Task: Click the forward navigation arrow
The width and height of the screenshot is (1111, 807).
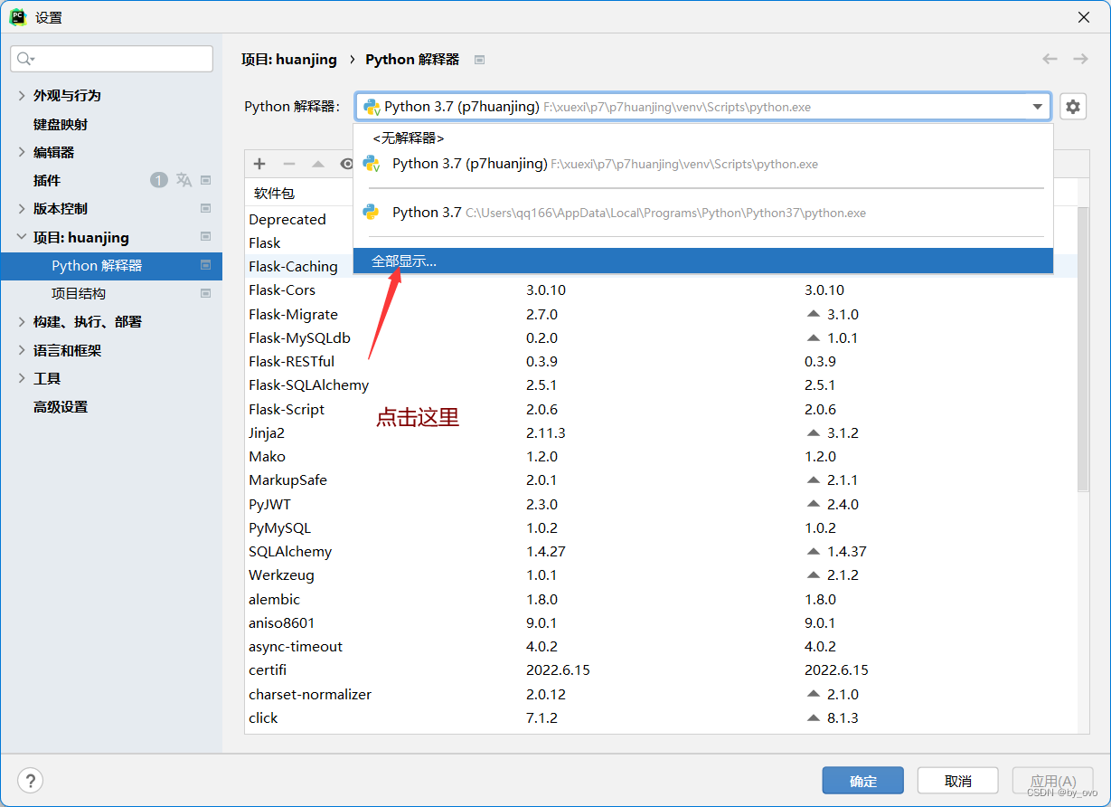Action: point(1080,59)
